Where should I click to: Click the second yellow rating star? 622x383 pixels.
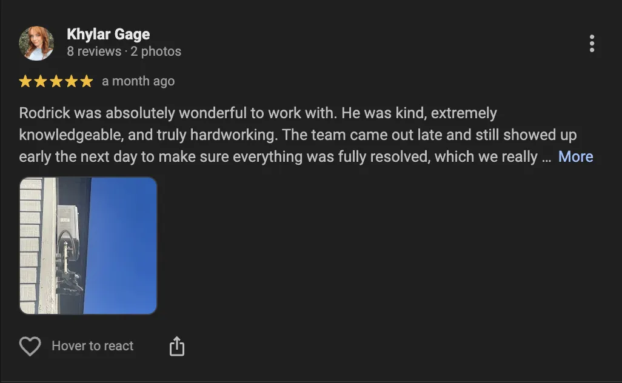point(41,81)
